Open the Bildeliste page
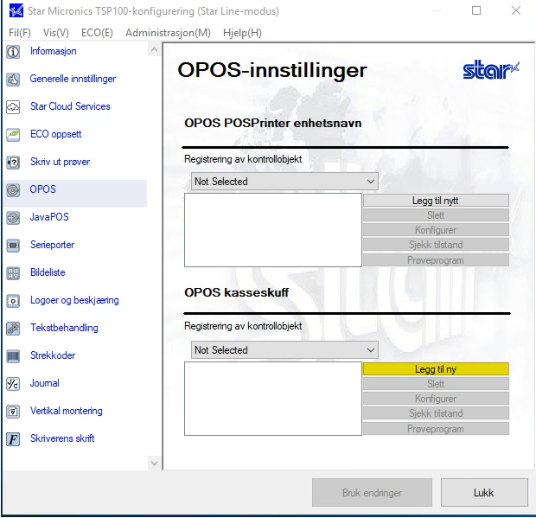Viewport: 536px width, 518px height. (48, 272)
